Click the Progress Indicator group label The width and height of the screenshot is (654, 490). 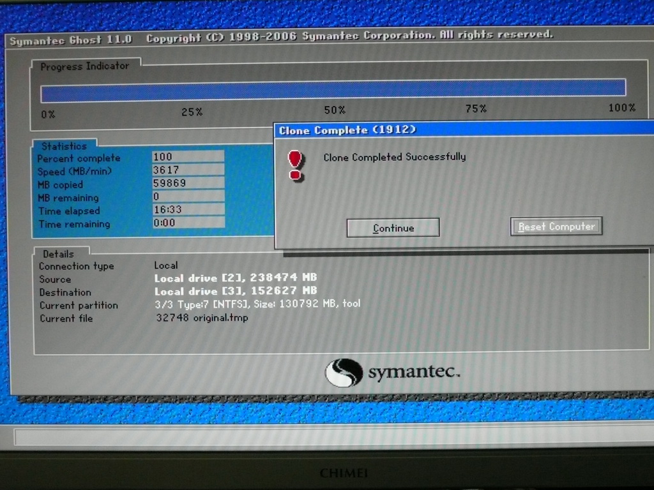85,66
